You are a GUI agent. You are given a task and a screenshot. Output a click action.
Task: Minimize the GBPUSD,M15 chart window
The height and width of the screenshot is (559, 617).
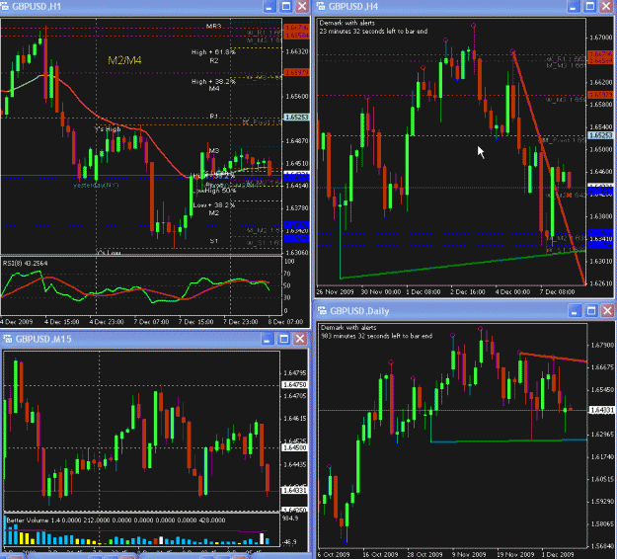tap(268, 339)
